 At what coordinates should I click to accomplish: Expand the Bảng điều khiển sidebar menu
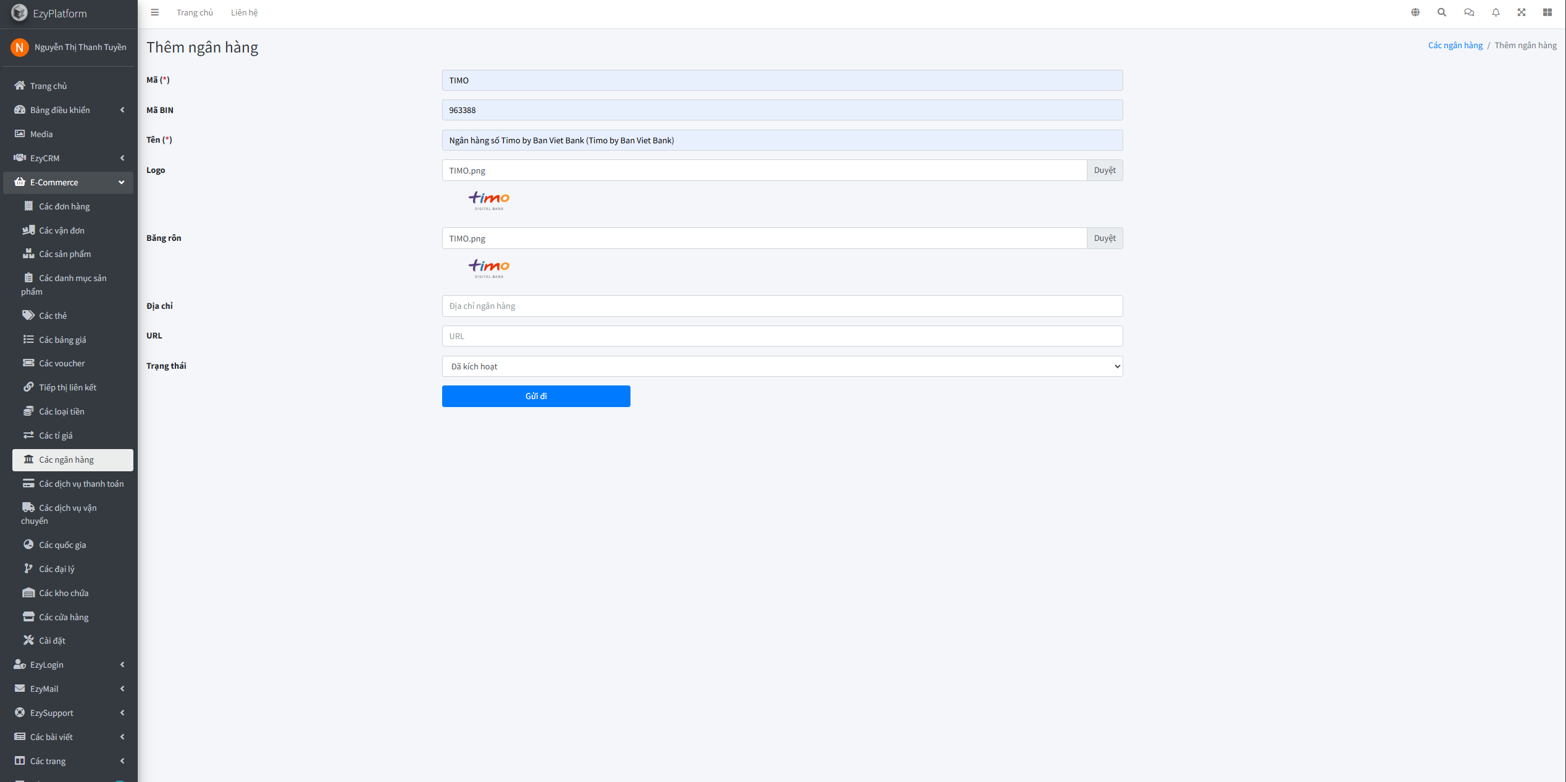[69, 110]
